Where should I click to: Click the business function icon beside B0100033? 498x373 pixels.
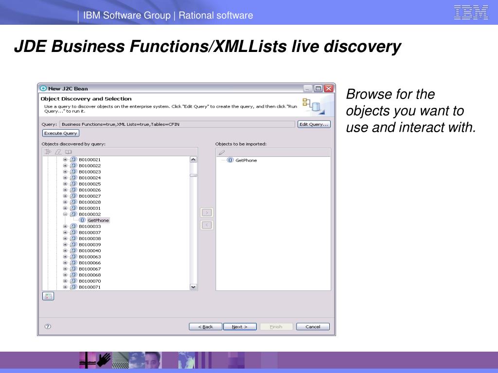[x=74, y=226]
